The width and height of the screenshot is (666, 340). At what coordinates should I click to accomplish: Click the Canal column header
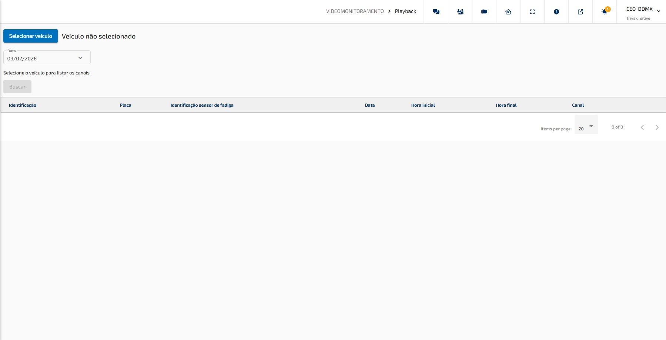578,105
